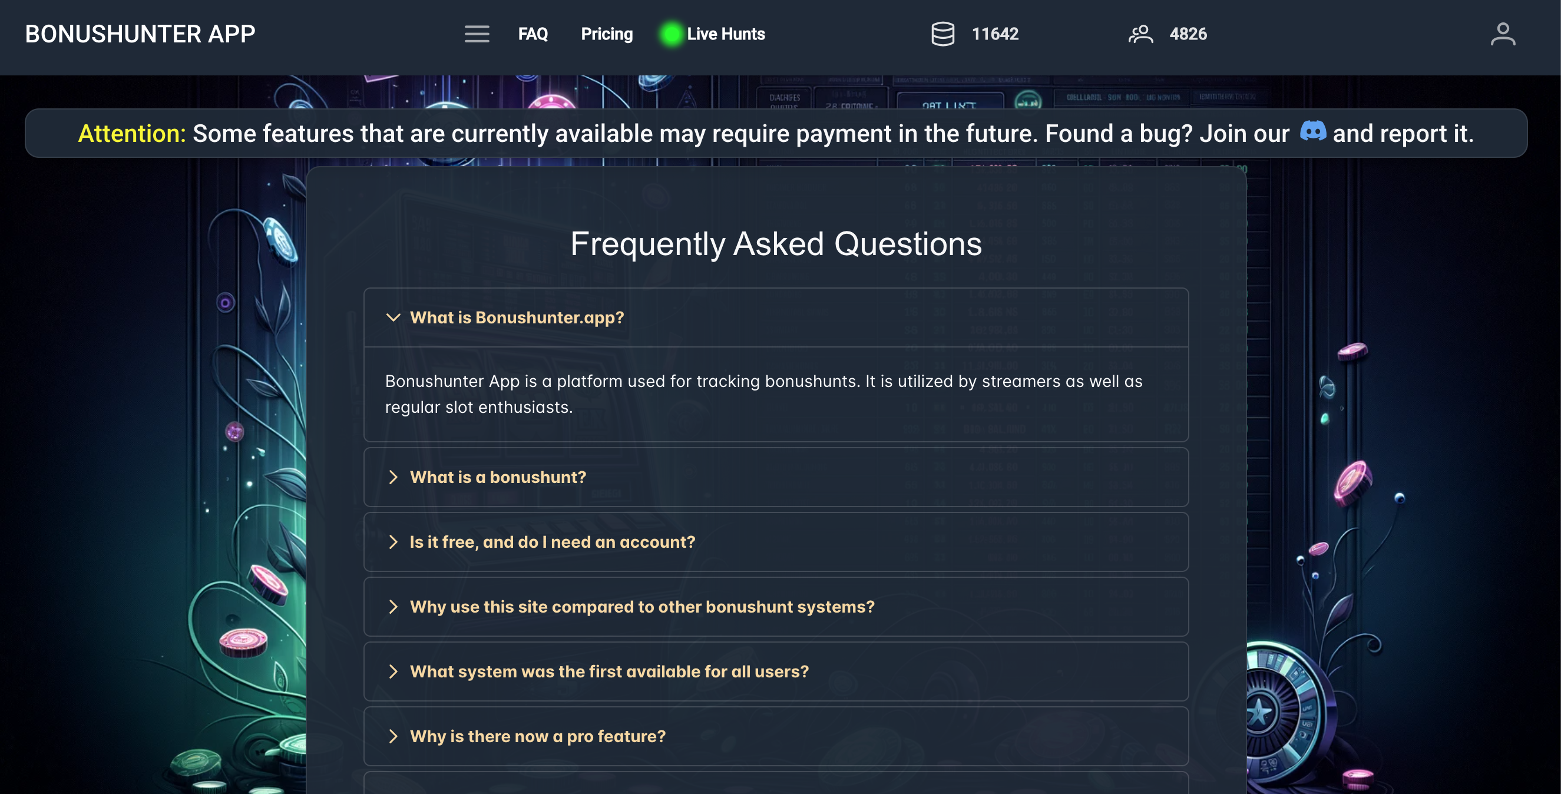Click the 4826 users counter
The height and width of the screenshot is (794, 1561).
[1188, 34]
